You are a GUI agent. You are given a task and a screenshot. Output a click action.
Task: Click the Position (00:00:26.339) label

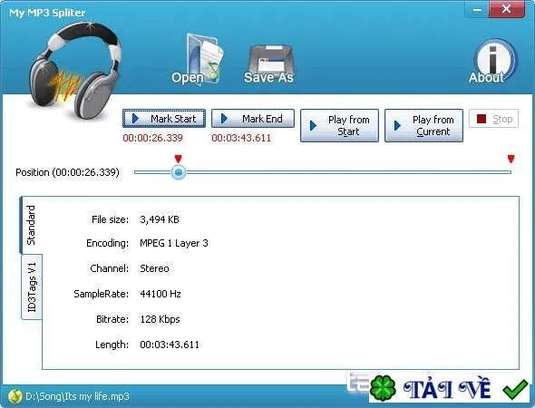tap(68, 172)
